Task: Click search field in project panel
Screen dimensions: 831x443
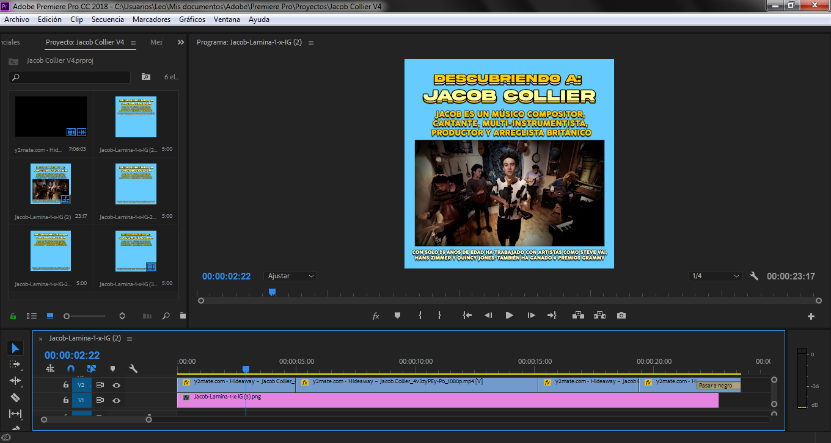Action: click(70, 77)
